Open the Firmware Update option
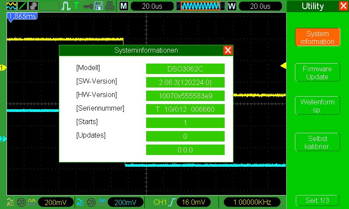Viewport: 349px width, 209px height. [318, 72]
